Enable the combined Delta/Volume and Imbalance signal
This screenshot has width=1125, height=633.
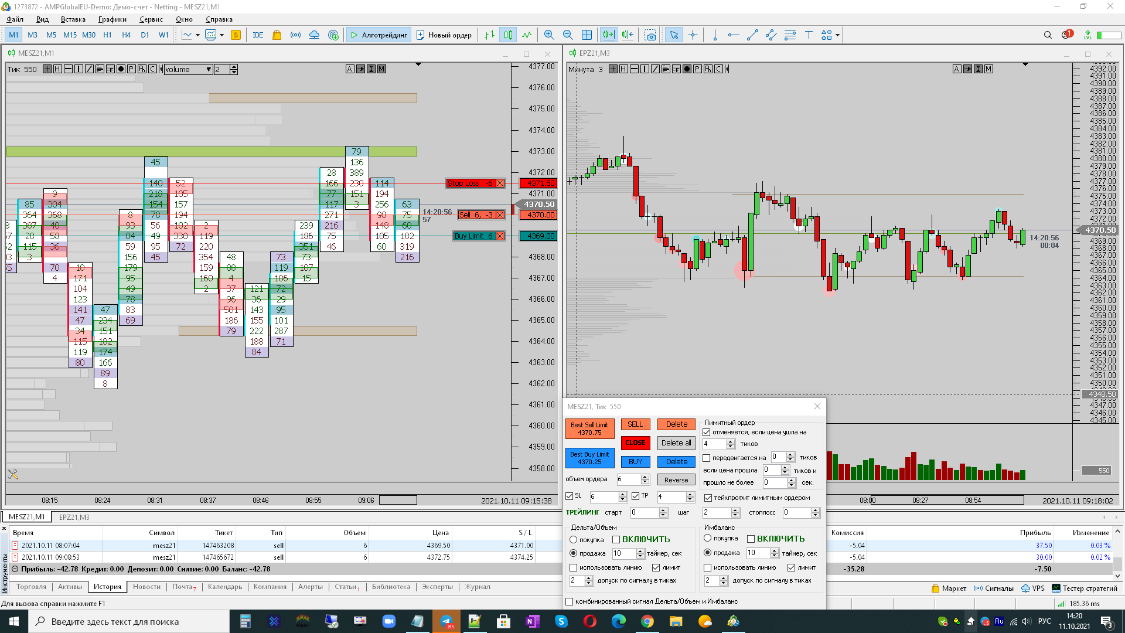pyautogui.click(x=569, y=601)
